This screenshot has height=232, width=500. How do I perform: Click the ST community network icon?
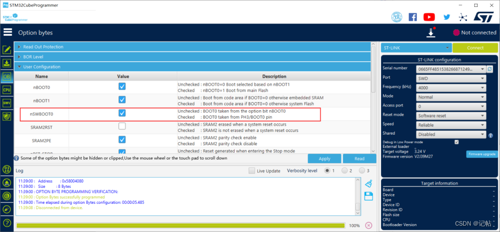point(463,17)
